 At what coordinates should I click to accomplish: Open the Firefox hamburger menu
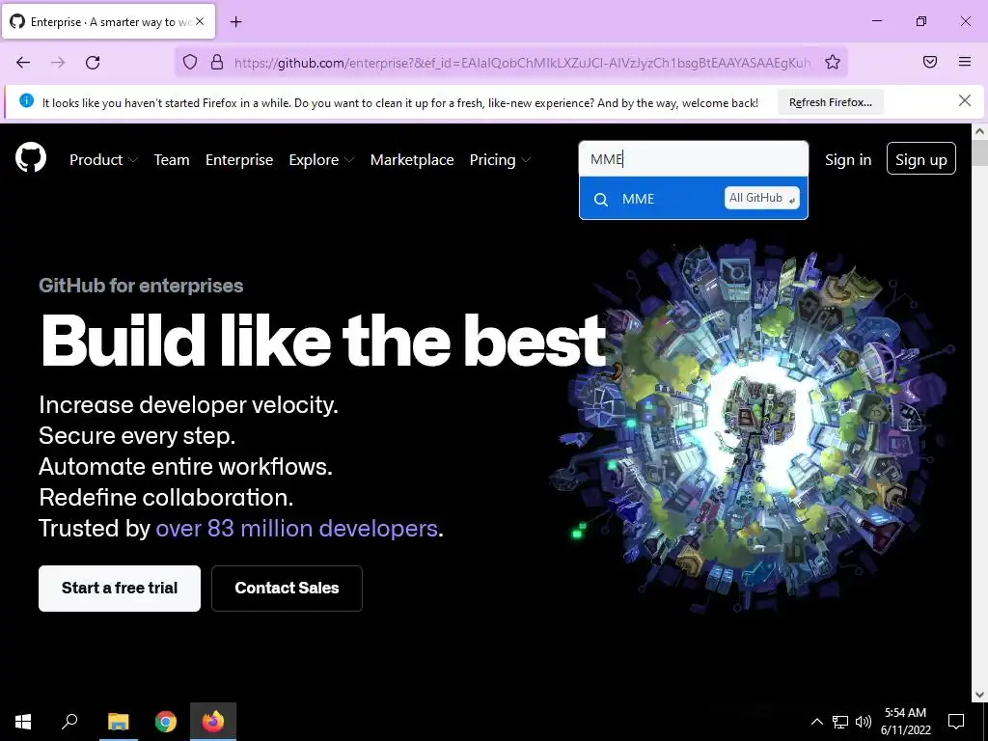point(965,62)
